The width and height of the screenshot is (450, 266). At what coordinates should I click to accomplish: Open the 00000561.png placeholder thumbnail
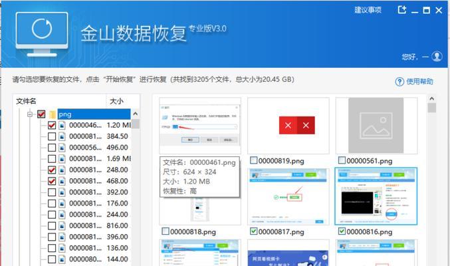coord(376,126)
